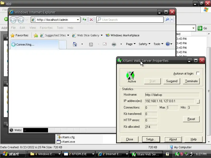The width and height of the screenshot is (211, 158).
Task: Click the Webslice status icon in IE status bar
Action: tap(11, 130)
